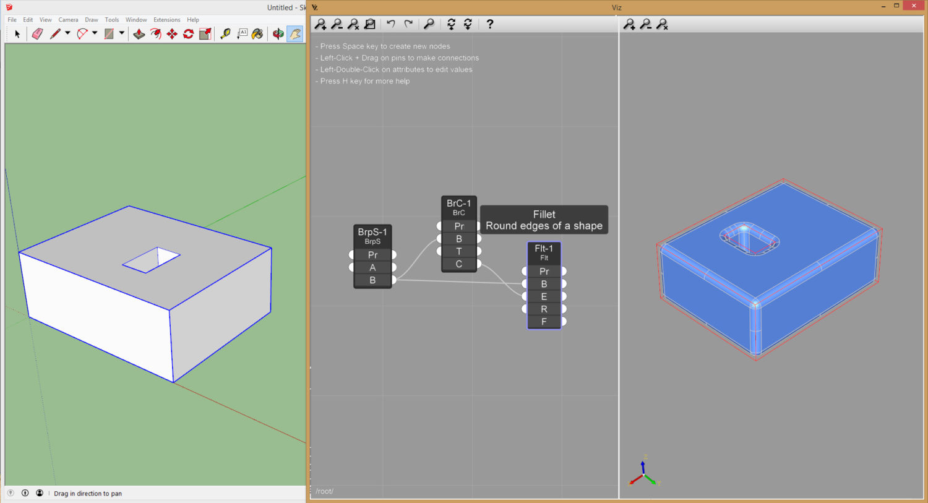928x503 pixels.
Task: Click the Zoom In icon in Viz toolbar
Action: 320,24
